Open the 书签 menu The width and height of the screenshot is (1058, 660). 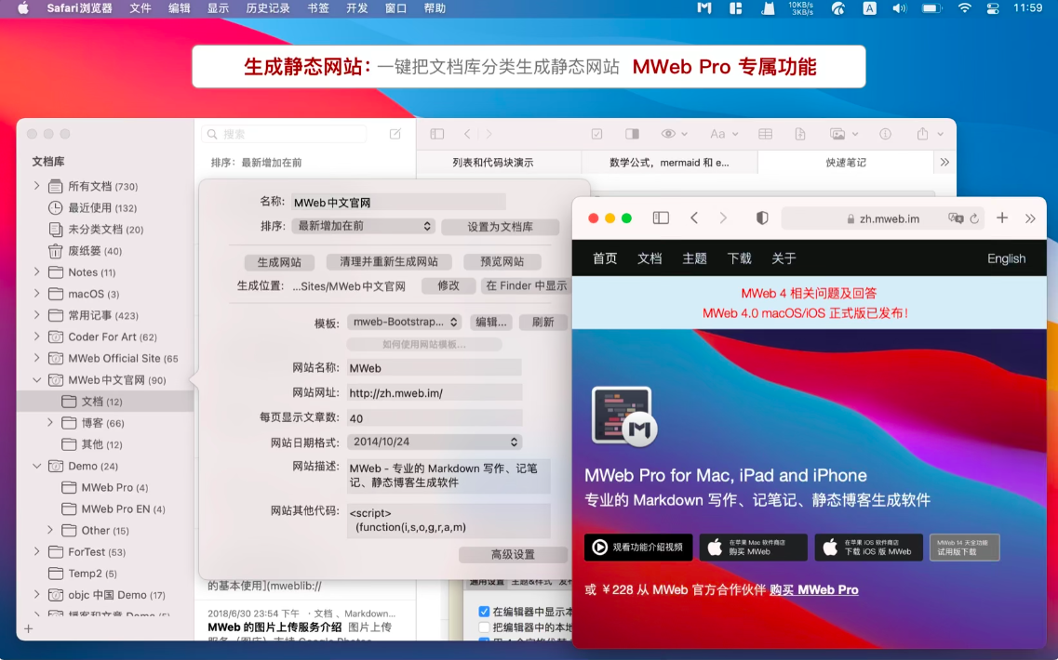click(318, 8)
